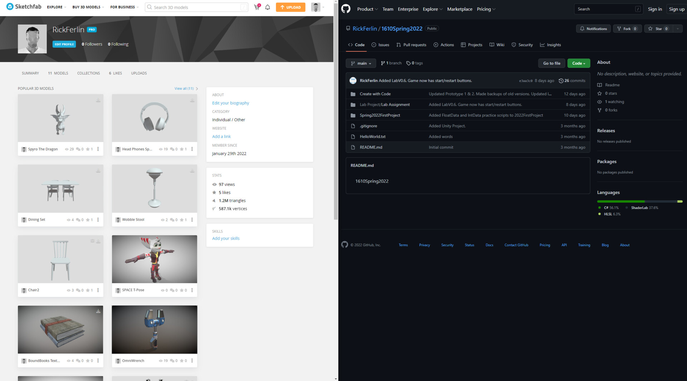This screenshot has width=687, height=381.
Task: Open the Sketchfab shopping cart
Action: (257, 7)
